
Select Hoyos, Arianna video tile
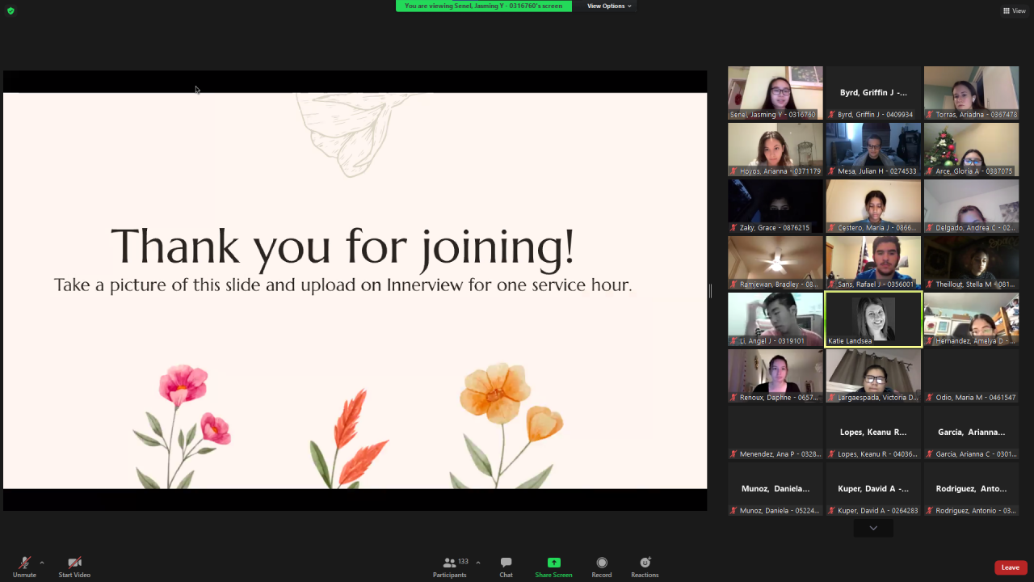click(x=775, y=150)
